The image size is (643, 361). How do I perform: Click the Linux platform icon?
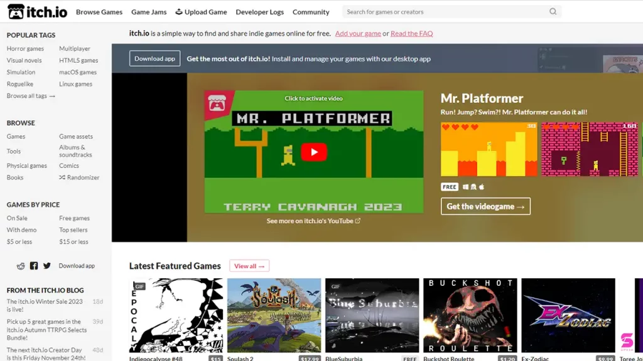(x=473, y=187)
